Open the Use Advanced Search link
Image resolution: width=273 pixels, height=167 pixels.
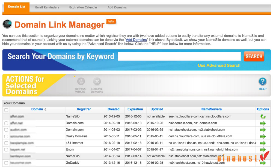click(219, 65)
